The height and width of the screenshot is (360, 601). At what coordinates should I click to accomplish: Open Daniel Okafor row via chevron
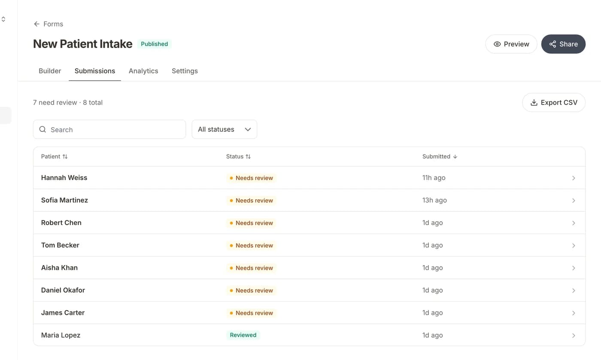coord(574,290)
